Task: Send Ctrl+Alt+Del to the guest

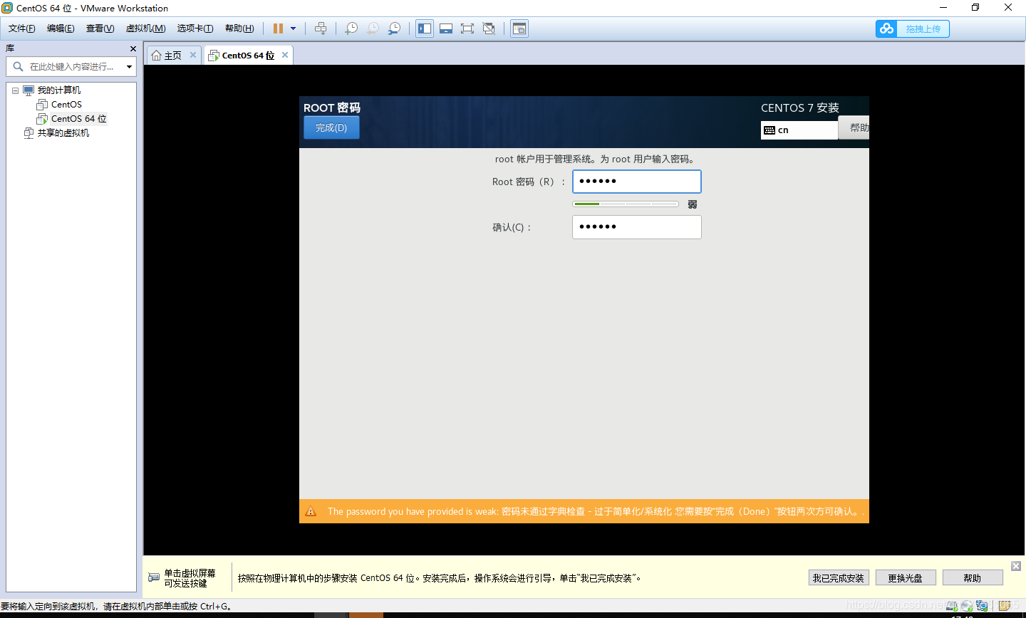Action: [x=321, y=28]
